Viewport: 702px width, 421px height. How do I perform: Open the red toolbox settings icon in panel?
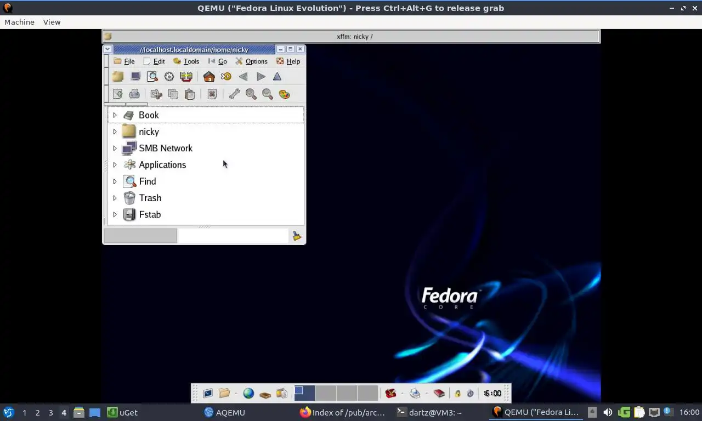point(390,394)
